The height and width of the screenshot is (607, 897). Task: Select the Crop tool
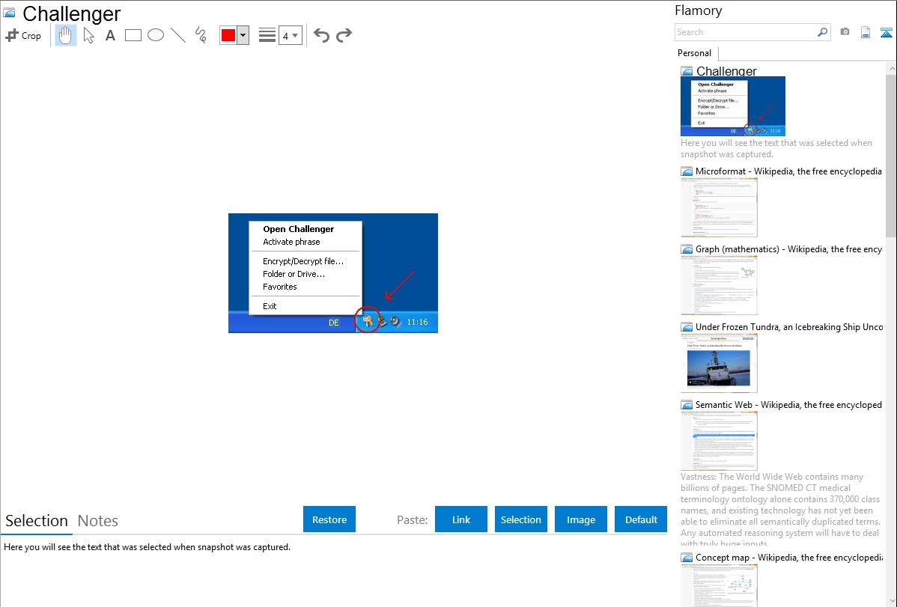tap(23, 35)
